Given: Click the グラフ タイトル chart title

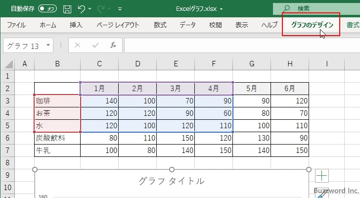Looking at the screenshot, I should click(x=172, y=181).
